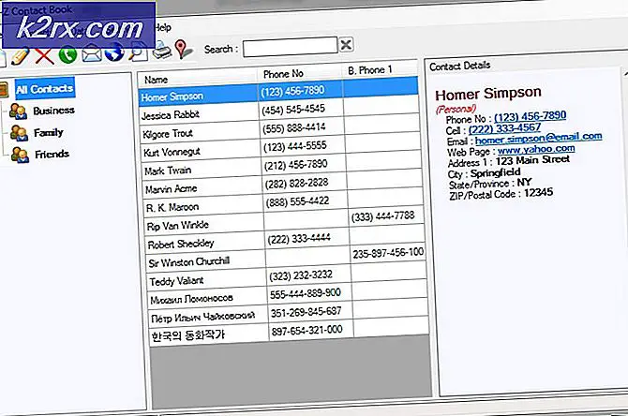Viewport: 628px width, 416px height.
Task: Select the Marvin Acme contact
Action: tap(171, 189)
